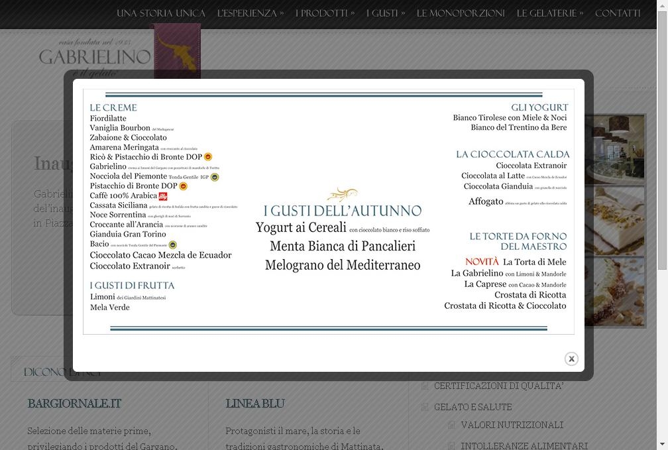This screenshot has width=668, height=450.
Task: Click IGP seal beside Nocciola del Piemonte
Action: (215, 177)
